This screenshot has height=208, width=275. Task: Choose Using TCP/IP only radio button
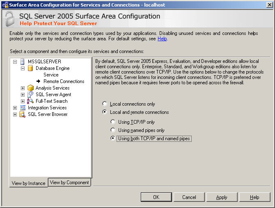pos(113,122)
